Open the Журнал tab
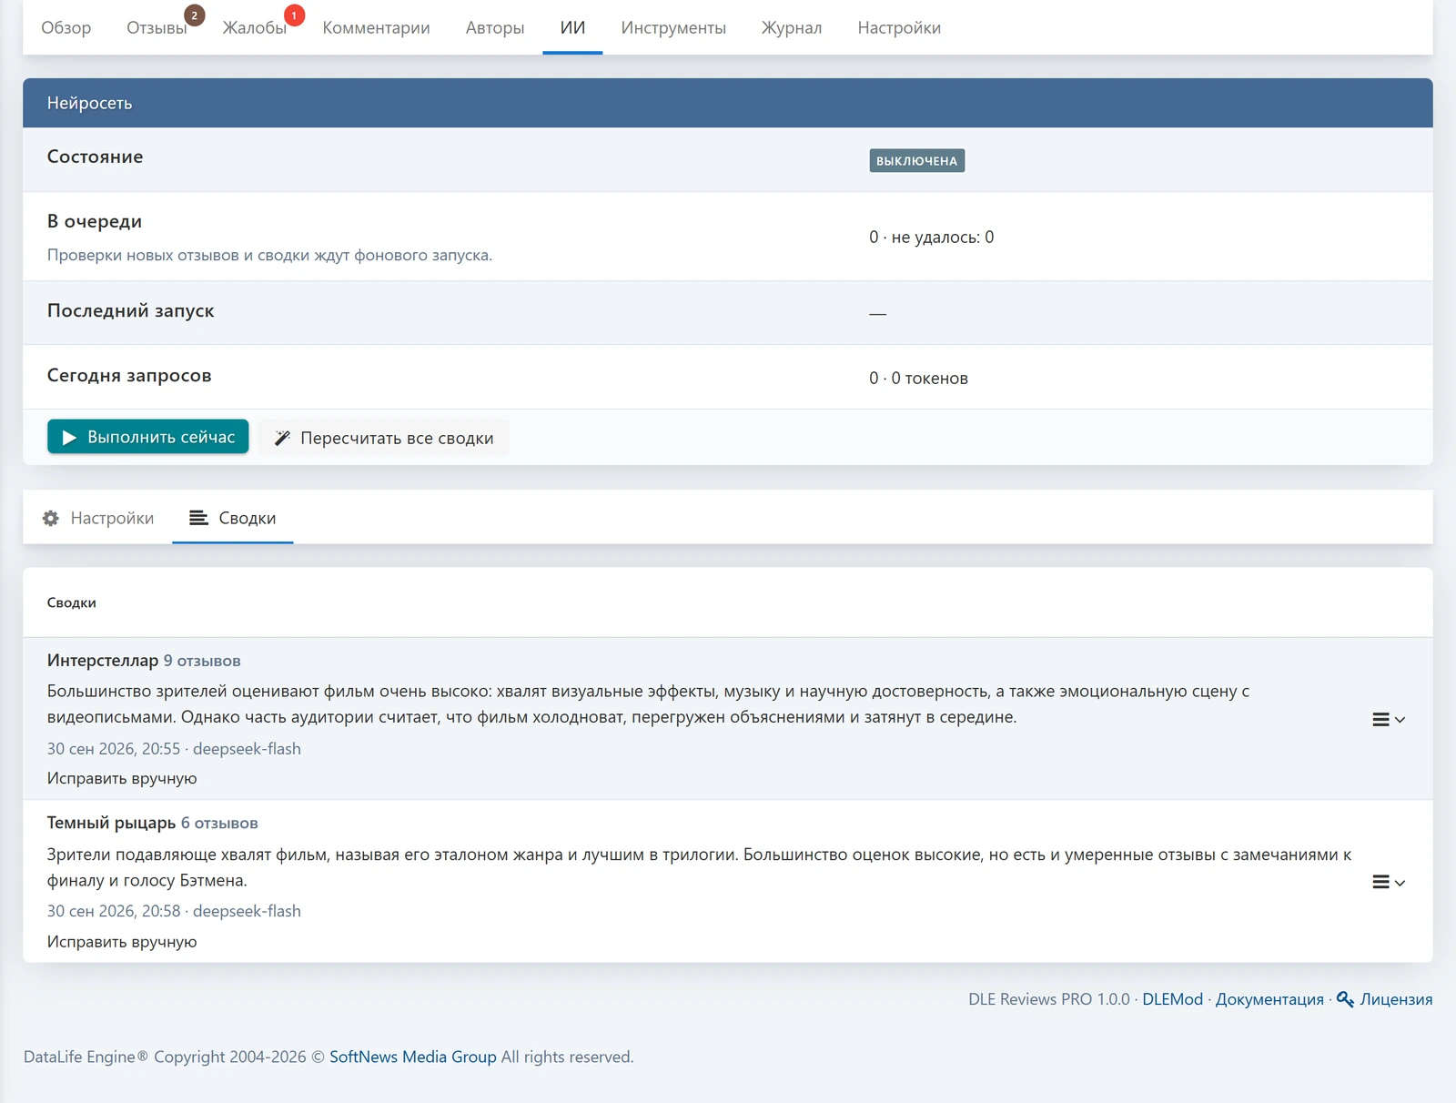This screenshot has width=1456, height=1103. pyautogui.click(x=792, y=27)
